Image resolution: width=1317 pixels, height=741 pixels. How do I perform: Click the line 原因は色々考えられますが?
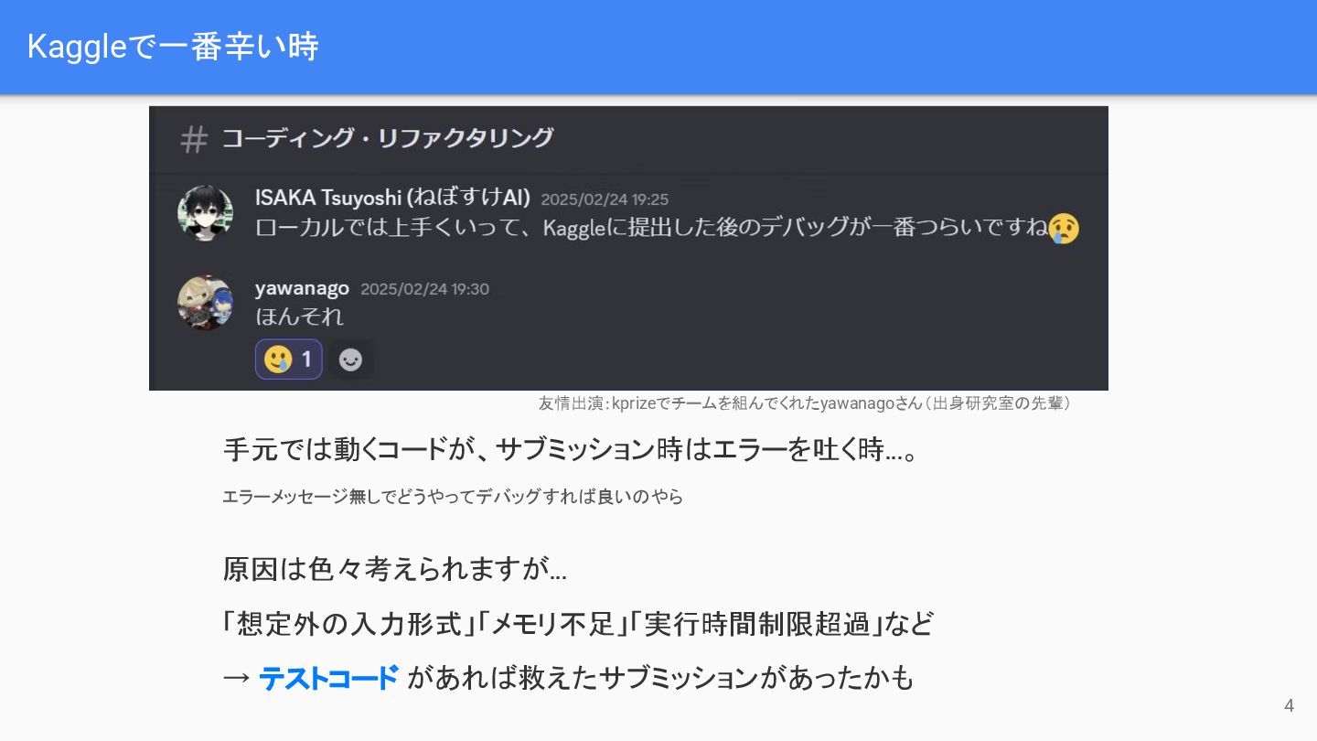(395, 569)
